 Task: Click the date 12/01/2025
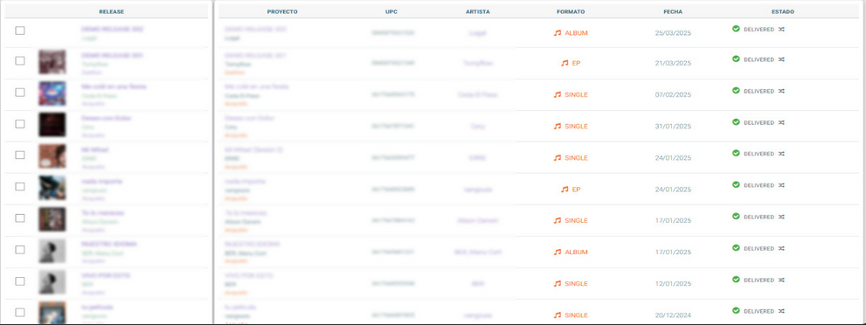pyautogui.click(x=673, y=284)
